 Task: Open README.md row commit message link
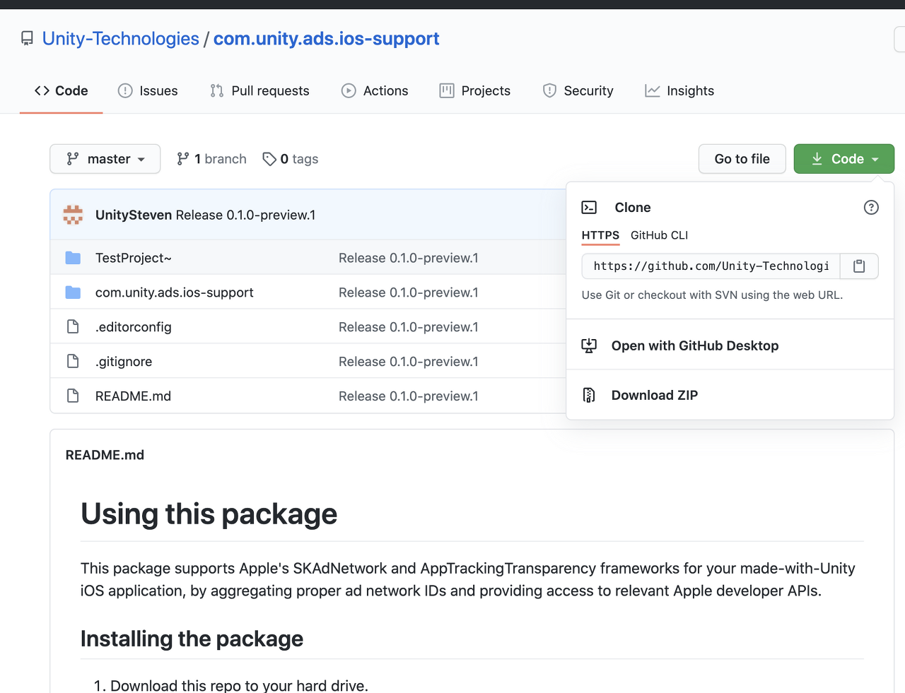point(409,396)
